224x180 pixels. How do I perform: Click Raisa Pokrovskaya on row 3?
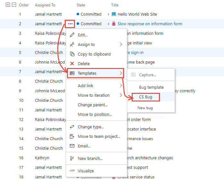click(50, 33)
